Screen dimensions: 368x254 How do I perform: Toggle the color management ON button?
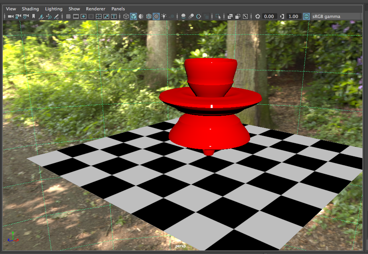tap(306, 16)
